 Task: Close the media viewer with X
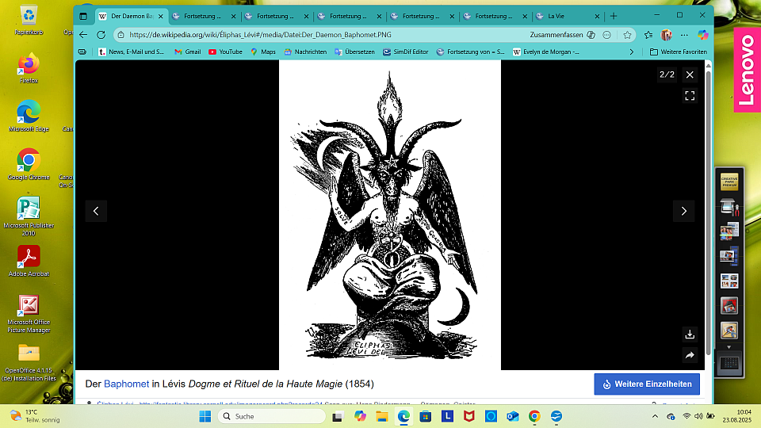tap(690, 75)
